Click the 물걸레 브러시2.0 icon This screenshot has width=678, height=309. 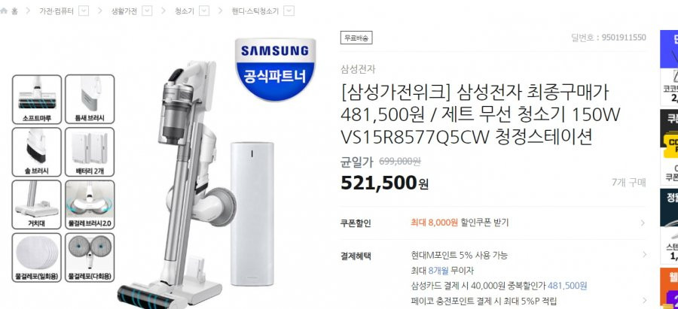coord(90,204)
